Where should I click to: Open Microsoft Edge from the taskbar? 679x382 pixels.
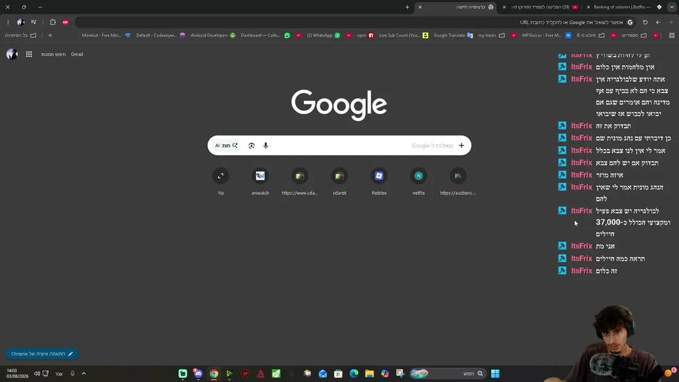(354, 374)
